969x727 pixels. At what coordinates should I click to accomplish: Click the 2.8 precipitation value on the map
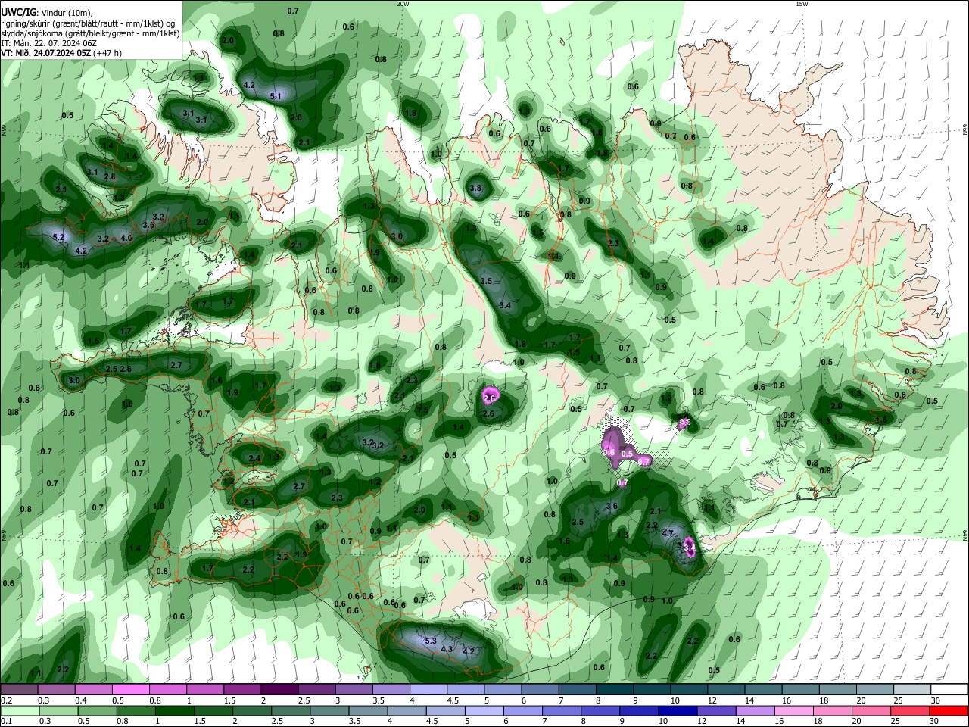tap(109, 176)
